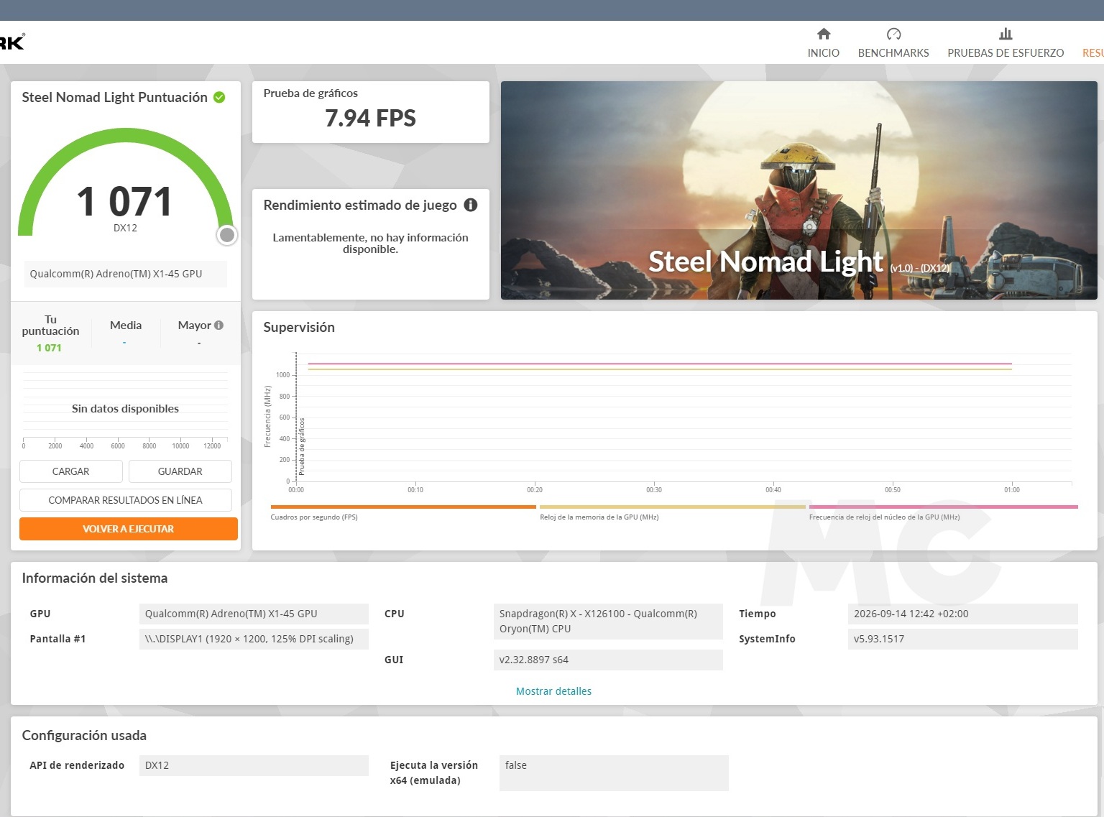
Task: Select the false value for x64 emulada
Action: click(x=614, y=773)
